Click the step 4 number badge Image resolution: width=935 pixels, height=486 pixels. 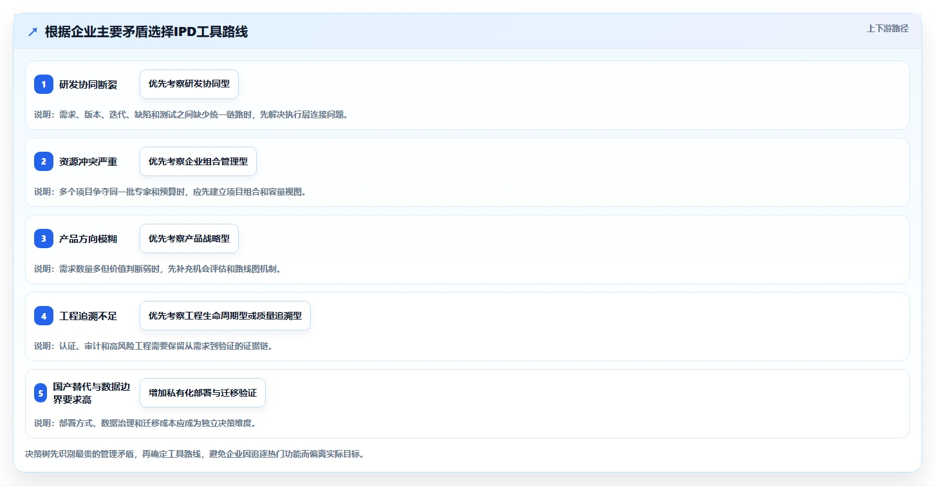pos(44,316)
